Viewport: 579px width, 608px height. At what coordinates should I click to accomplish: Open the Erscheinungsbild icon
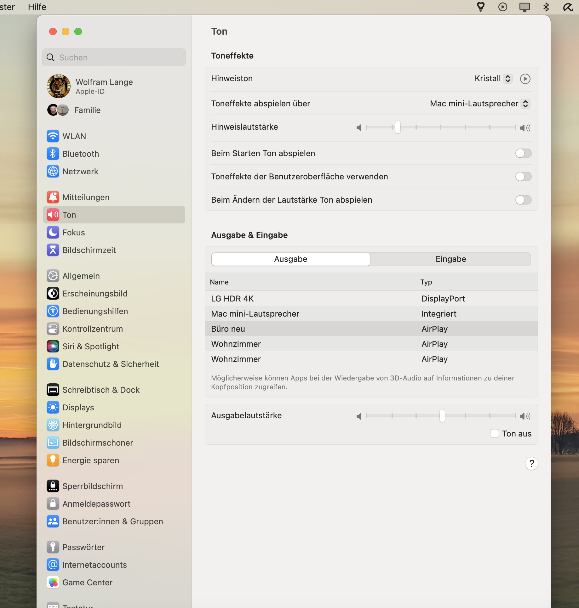coord(53,293)
